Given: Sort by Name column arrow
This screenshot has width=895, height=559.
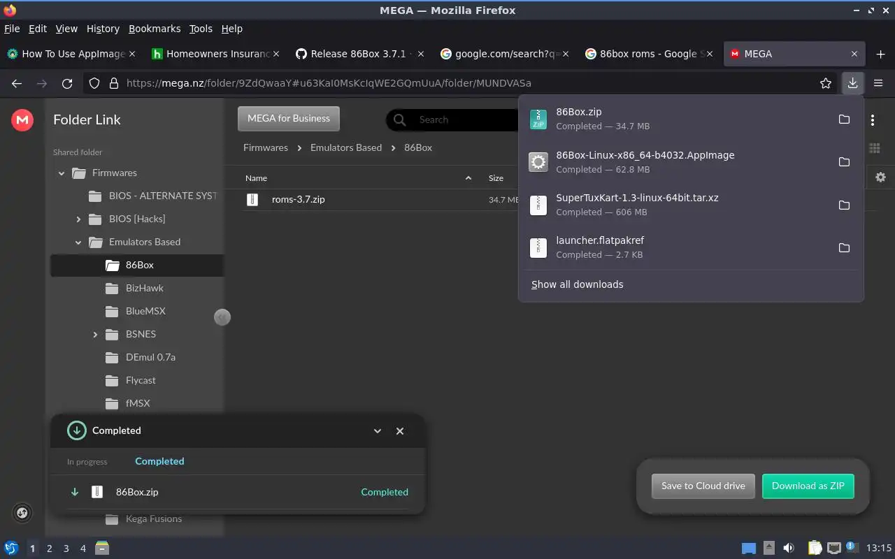Looking at the screenshot, I should (x=468, y=178).
